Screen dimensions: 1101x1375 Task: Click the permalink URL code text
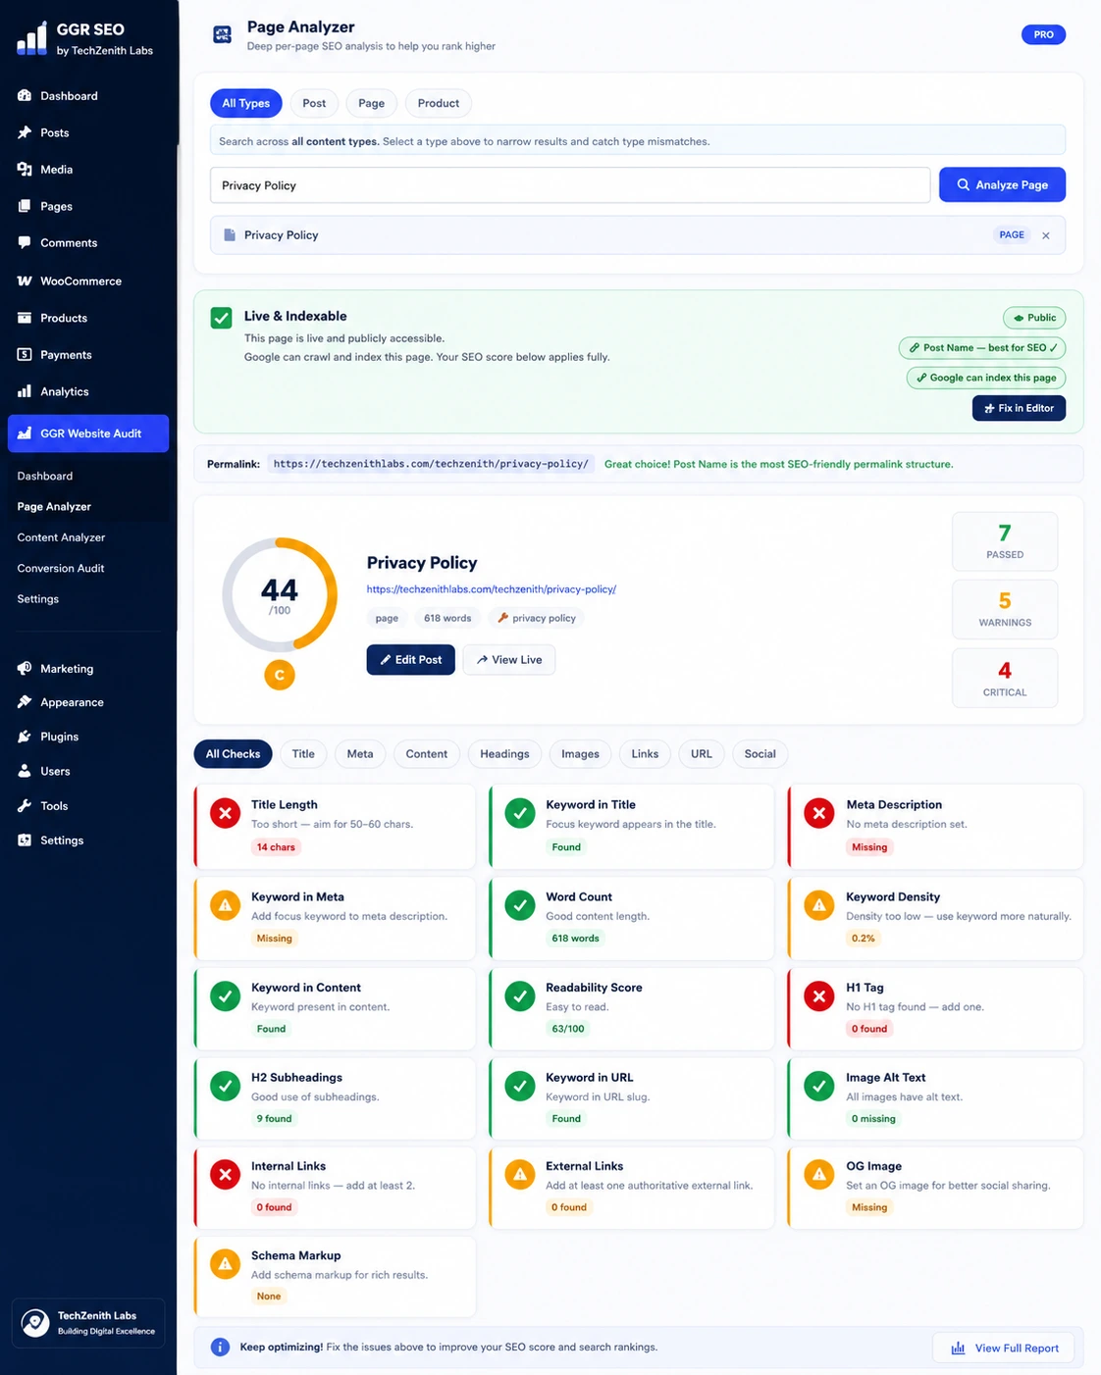431,464
